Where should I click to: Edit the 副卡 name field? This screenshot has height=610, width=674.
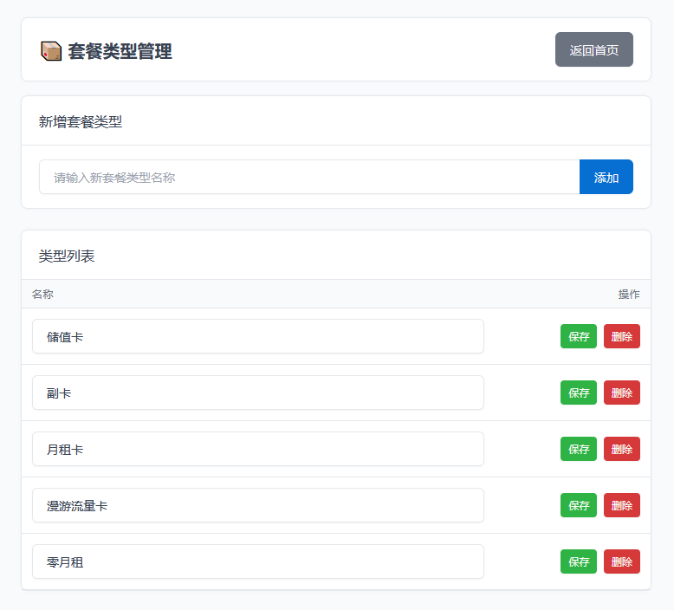pyautogui.click(x=257, y=393)
